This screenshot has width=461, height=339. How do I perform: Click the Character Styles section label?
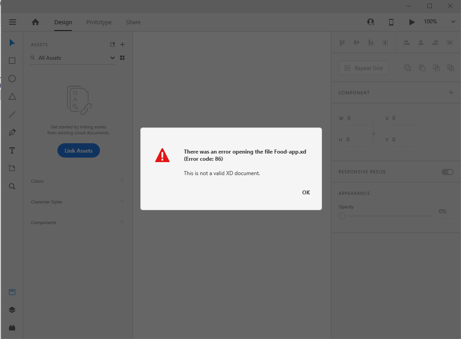[47, 202]
